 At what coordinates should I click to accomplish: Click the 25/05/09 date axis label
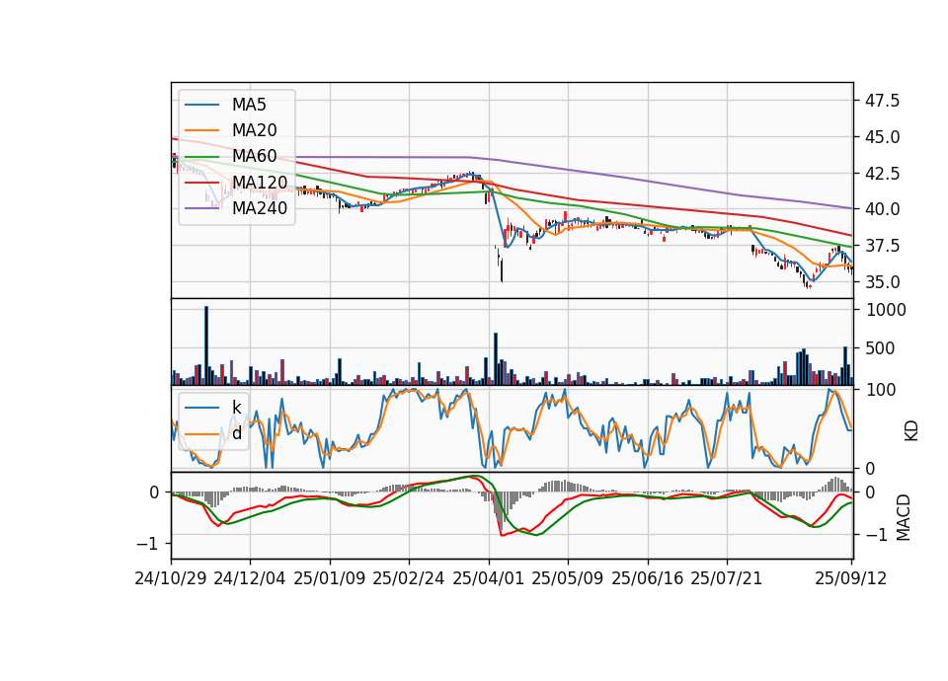tap(567, 578)
